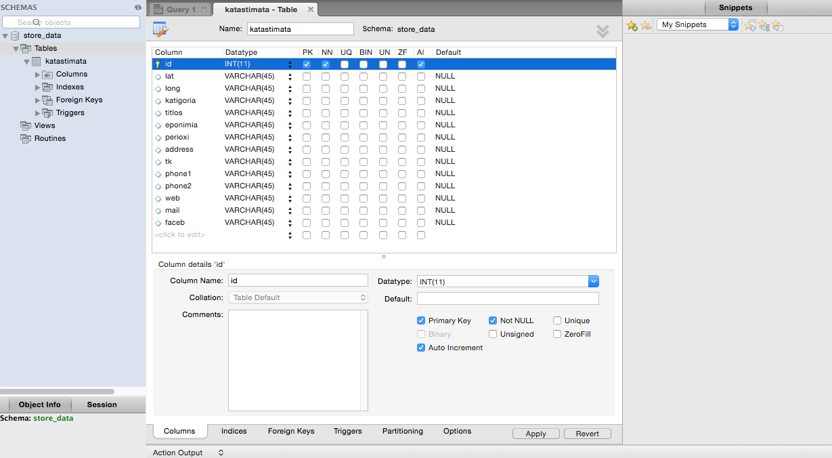Open the Datatype dropdown in column details

coord(593,281)
